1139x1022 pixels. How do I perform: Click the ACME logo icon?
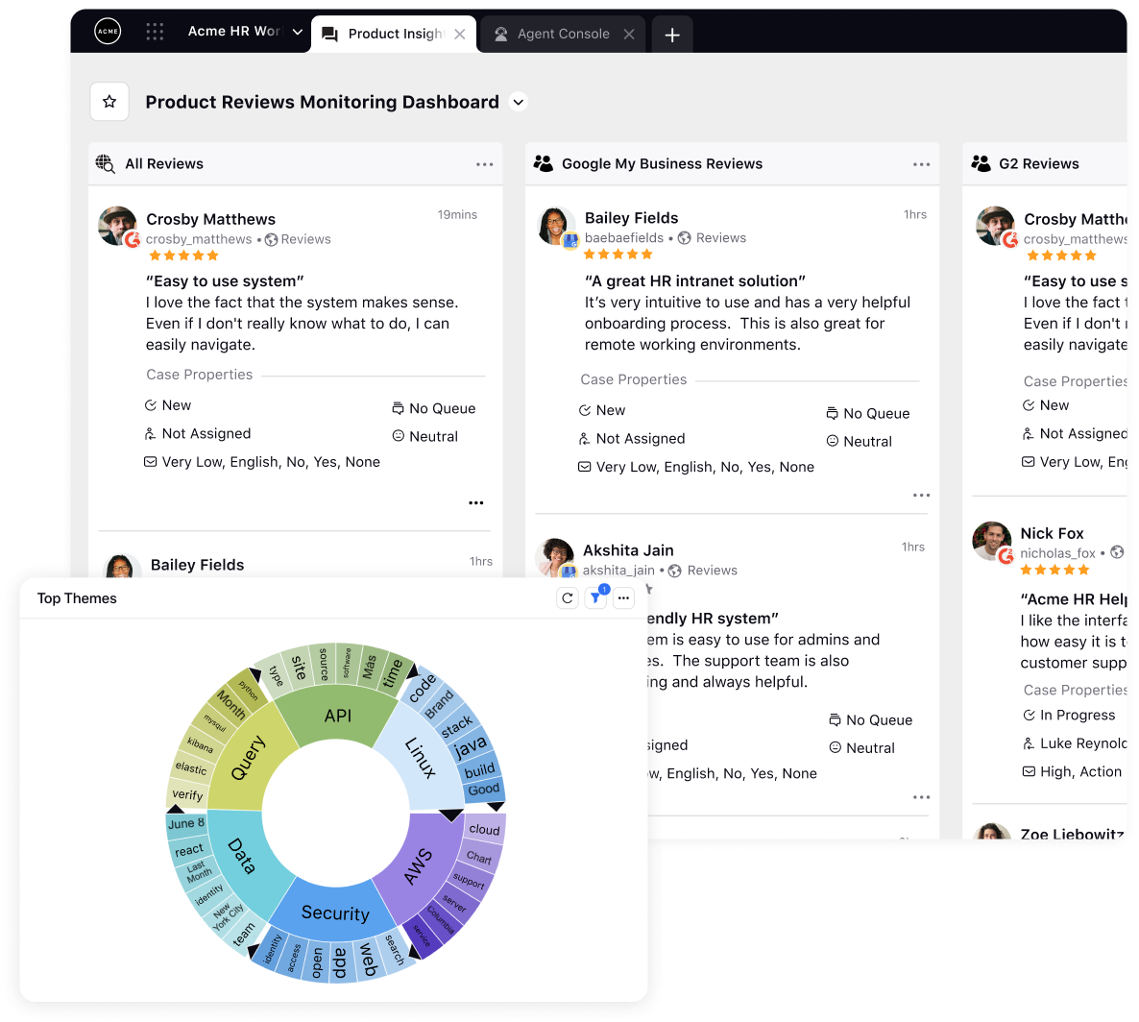coord(108,32)
